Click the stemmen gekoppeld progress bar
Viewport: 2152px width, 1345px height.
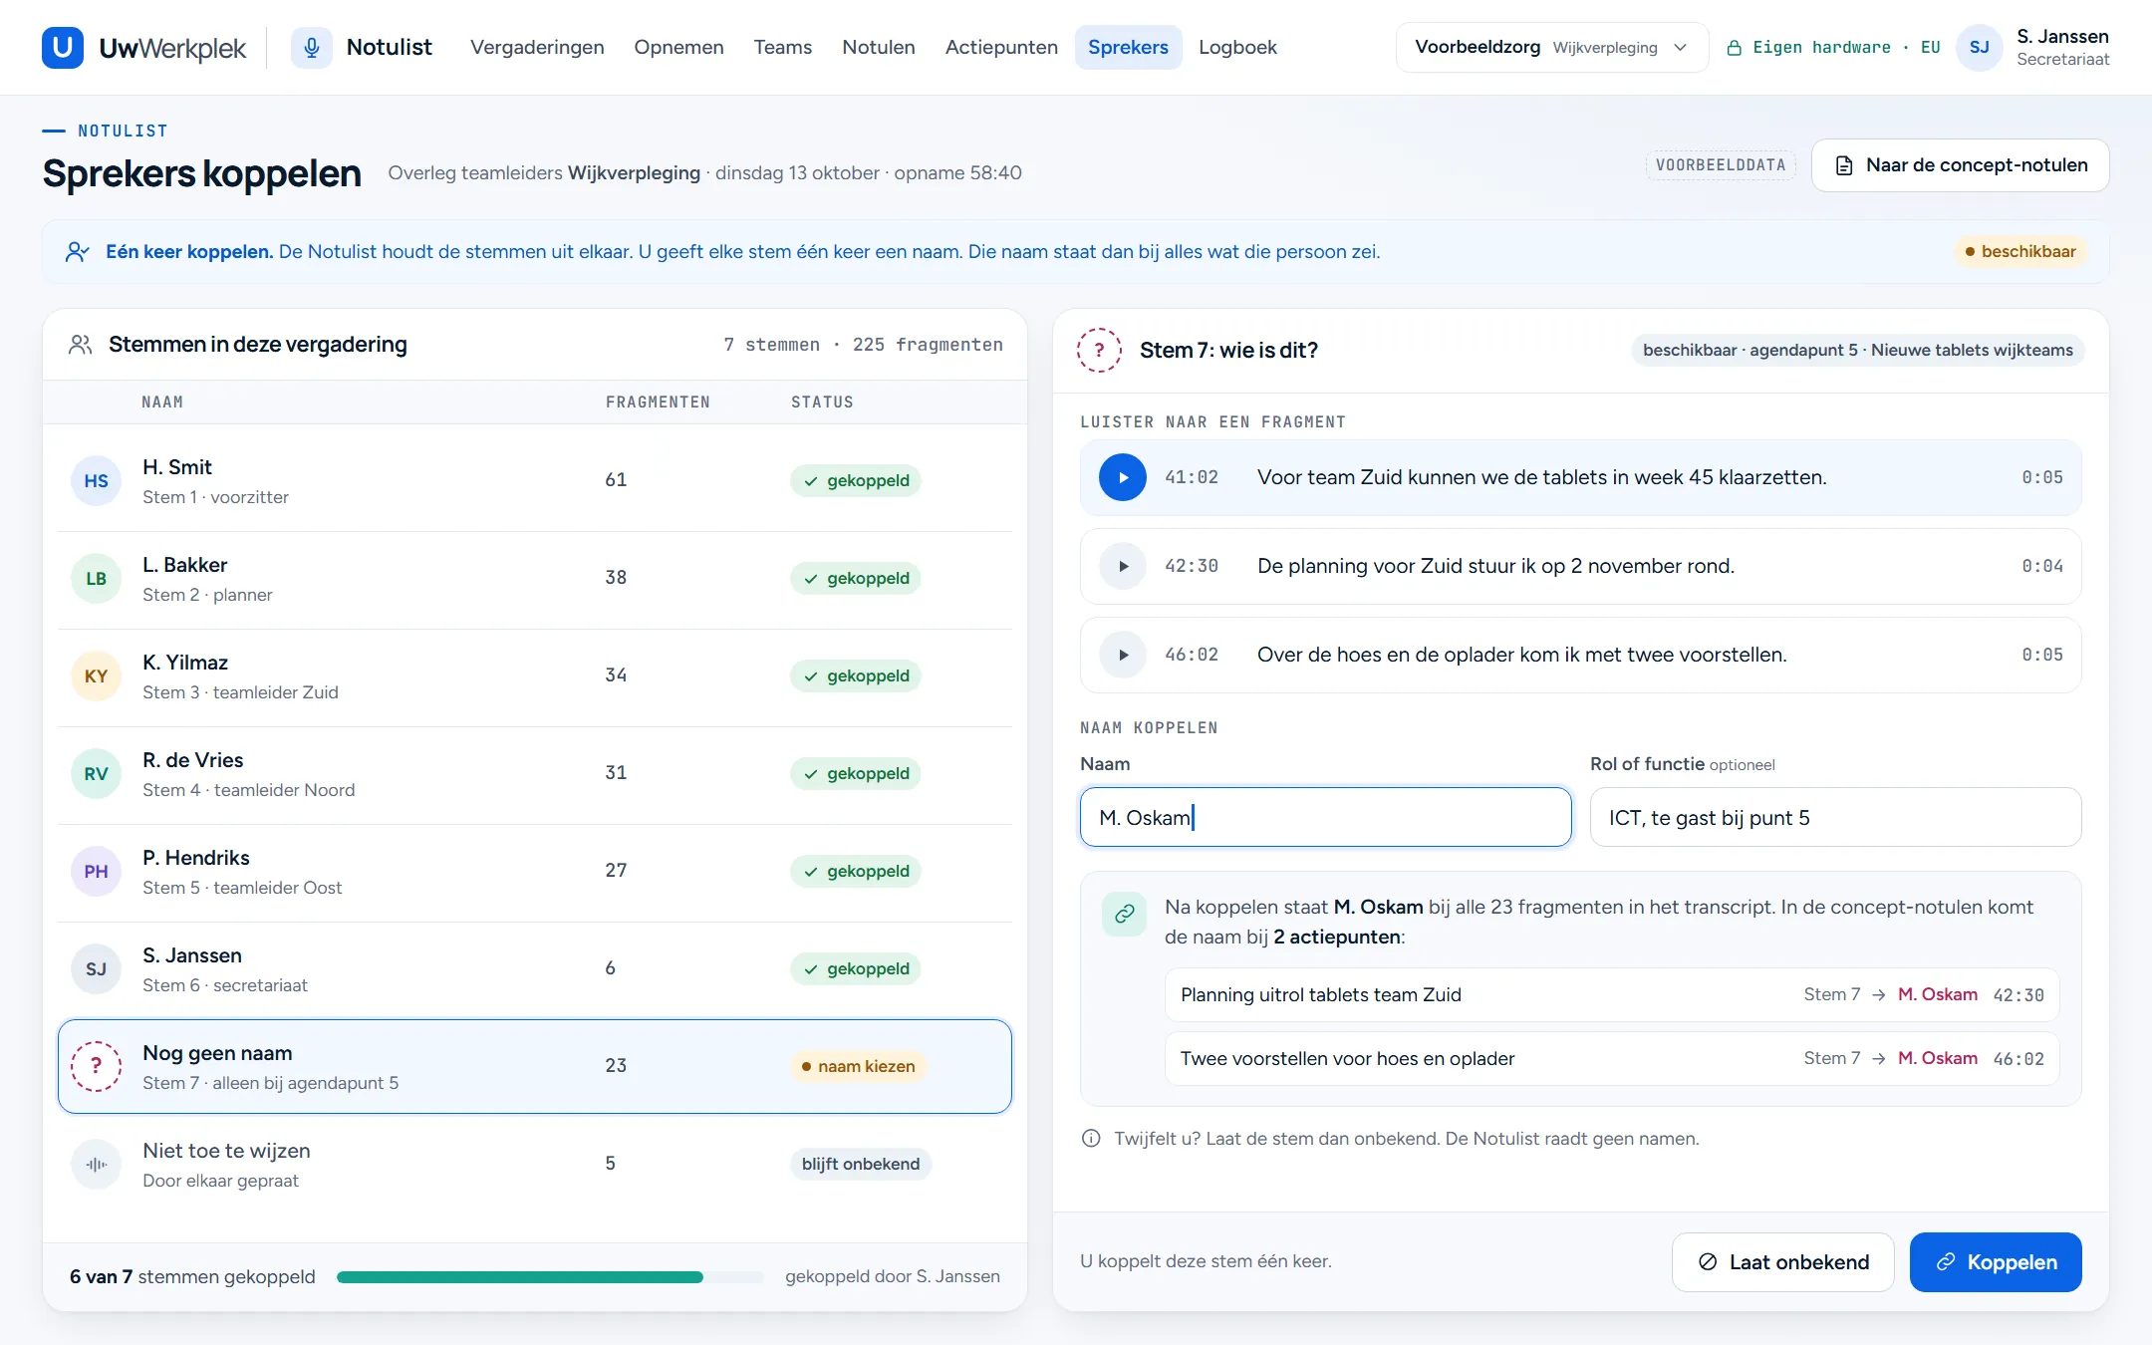[550, 1277]
